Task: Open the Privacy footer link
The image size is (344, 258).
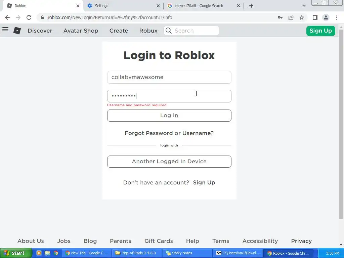Action: pos(301,241)
